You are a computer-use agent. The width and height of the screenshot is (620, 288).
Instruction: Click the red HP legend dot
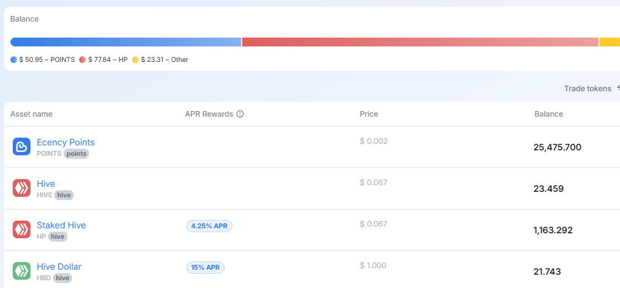tap(82, 60)
